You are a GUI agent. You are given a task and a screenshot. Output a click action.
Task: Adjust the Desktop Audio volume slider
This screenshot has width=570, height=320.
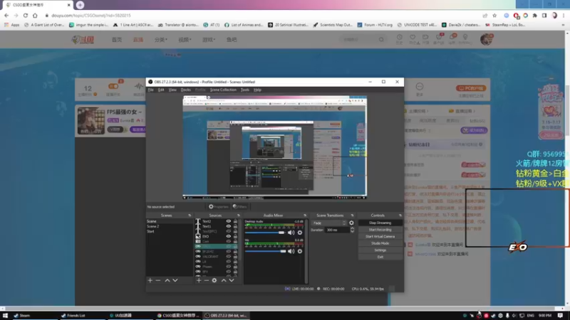tap(265, 233)
